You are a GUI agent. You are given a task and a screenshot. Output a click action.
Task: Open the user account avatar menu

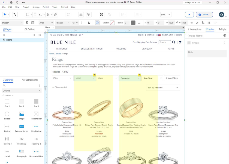222,14
